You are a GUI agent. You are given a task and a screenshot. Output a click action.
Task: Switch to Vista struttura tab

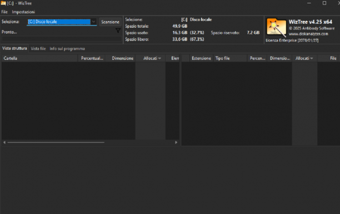[x=14, y=48]
